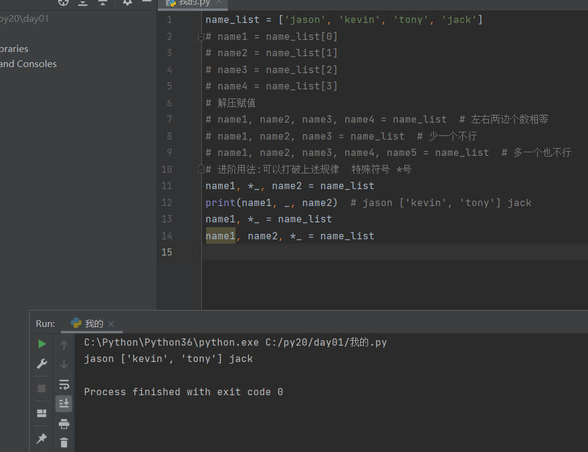Select the 我的 tab in Run panel
This screenshot has width=588, height=452.
pos(92,324)
